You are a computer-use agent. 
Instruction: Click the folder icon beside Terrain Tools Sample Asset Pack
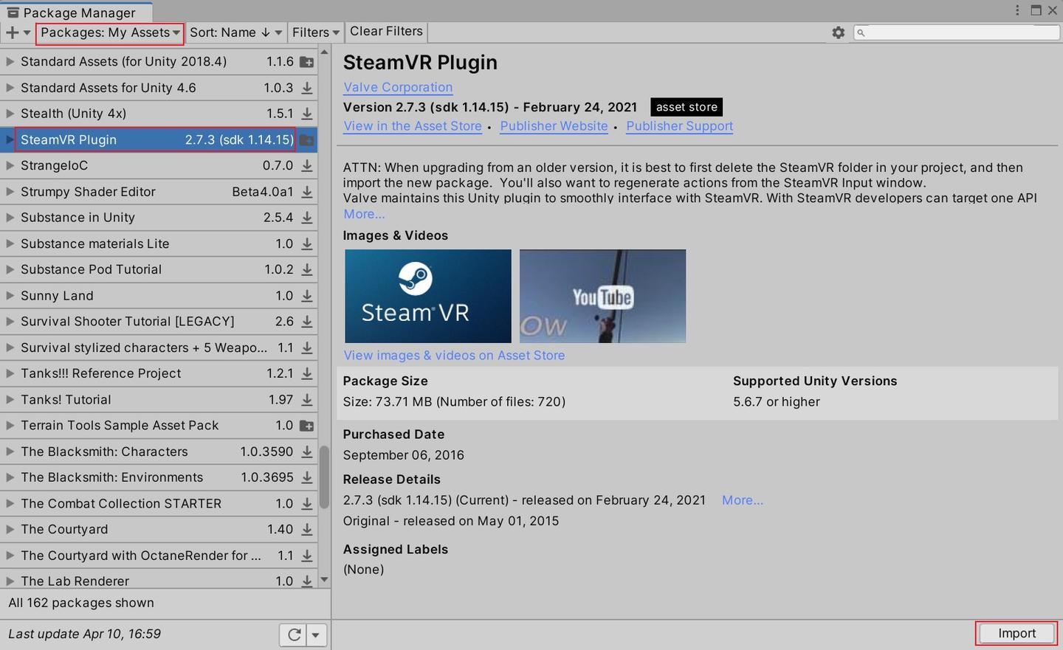306,425
